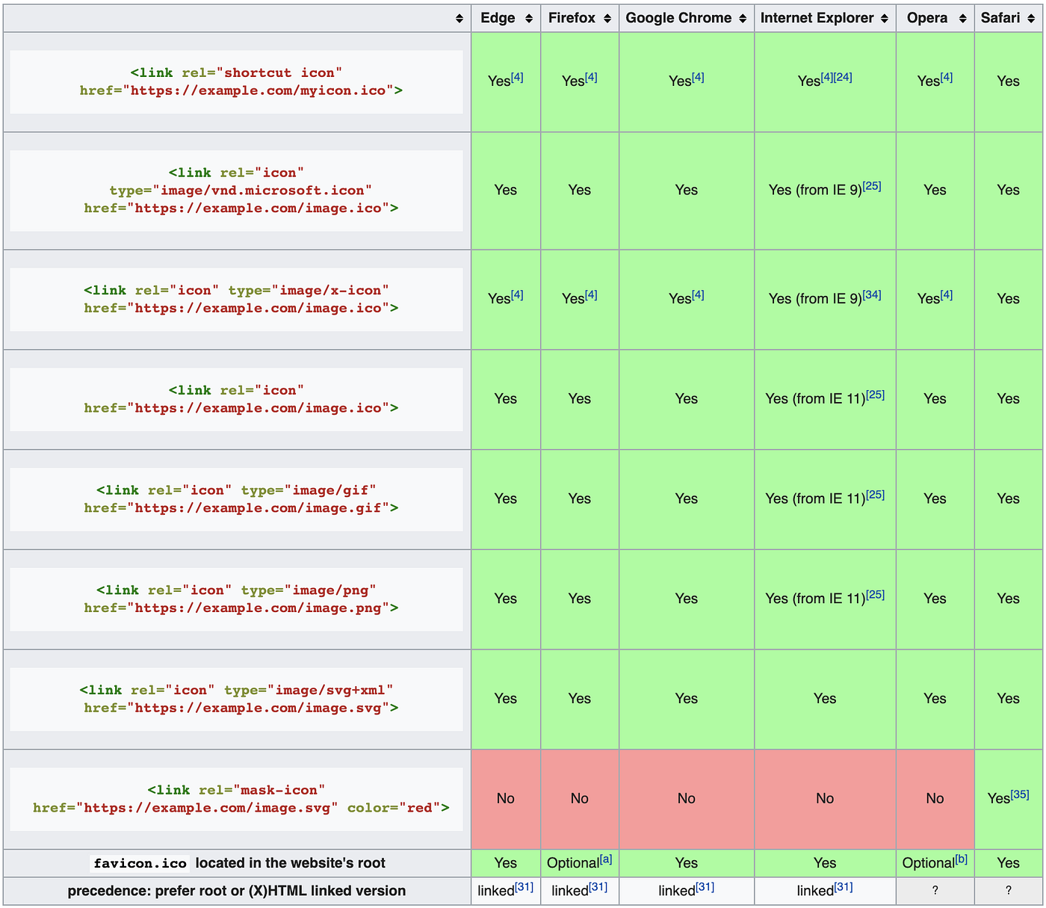The image size is (1046, 908).
Task: Click the sort control beside the Edge label
Action: click(x=528, y=17)
